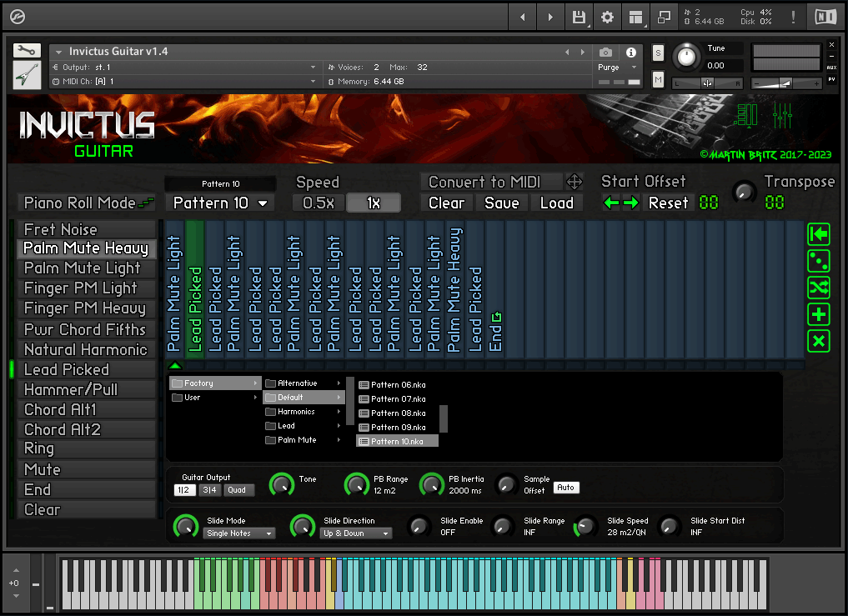This screenshot has width=848, height=616.
Task: Solo the instrument with S button
Action: (x=658, y=53)
